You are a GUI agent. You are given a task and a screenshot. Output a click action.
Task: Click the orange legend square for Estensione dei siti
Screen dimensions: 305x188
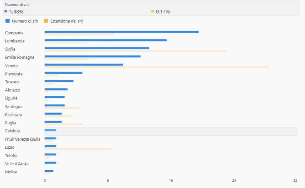(46, 21)
